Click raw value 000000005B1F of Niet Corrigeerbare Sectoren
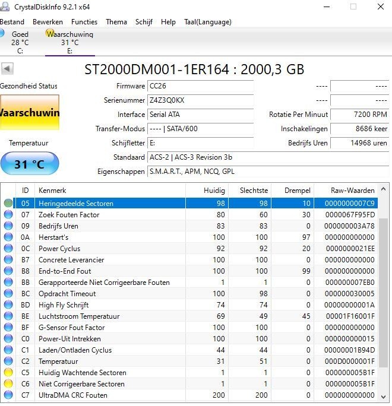Image resolution: width=392 pixels, height=406 pixels. click(x=350, y=384)
